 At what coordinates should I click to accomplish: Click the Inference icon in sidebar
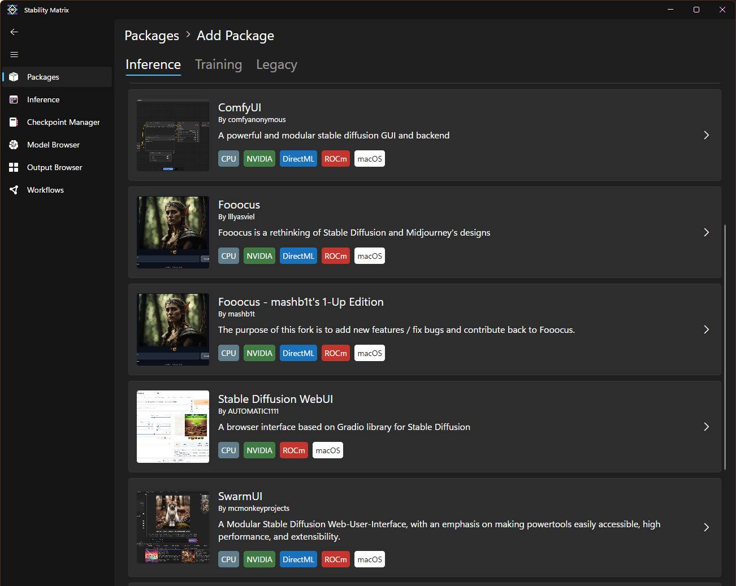[x=14, y=99]
